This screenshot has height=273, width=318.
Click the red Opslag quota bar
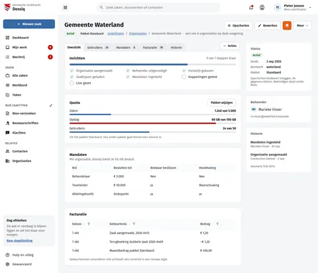[152, 123]
